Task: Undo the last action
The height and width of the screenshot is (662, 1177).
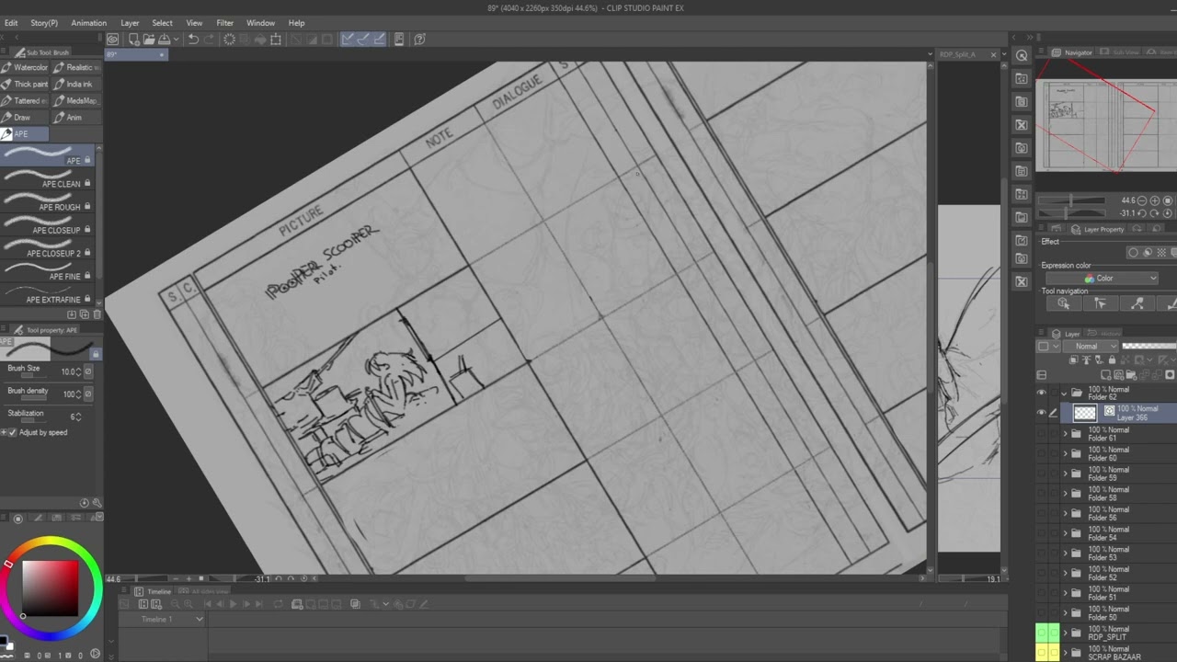Action: click(193, 40)
